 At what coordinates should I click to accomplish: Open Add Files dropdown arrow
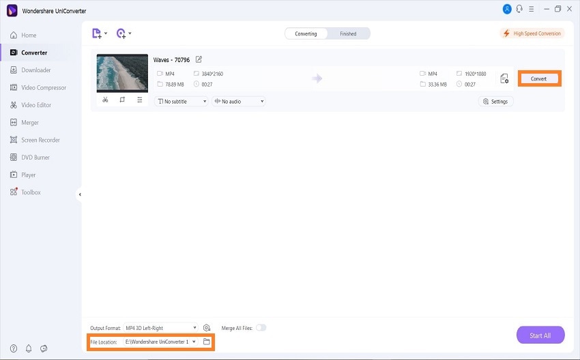click(x=106, y=33)
